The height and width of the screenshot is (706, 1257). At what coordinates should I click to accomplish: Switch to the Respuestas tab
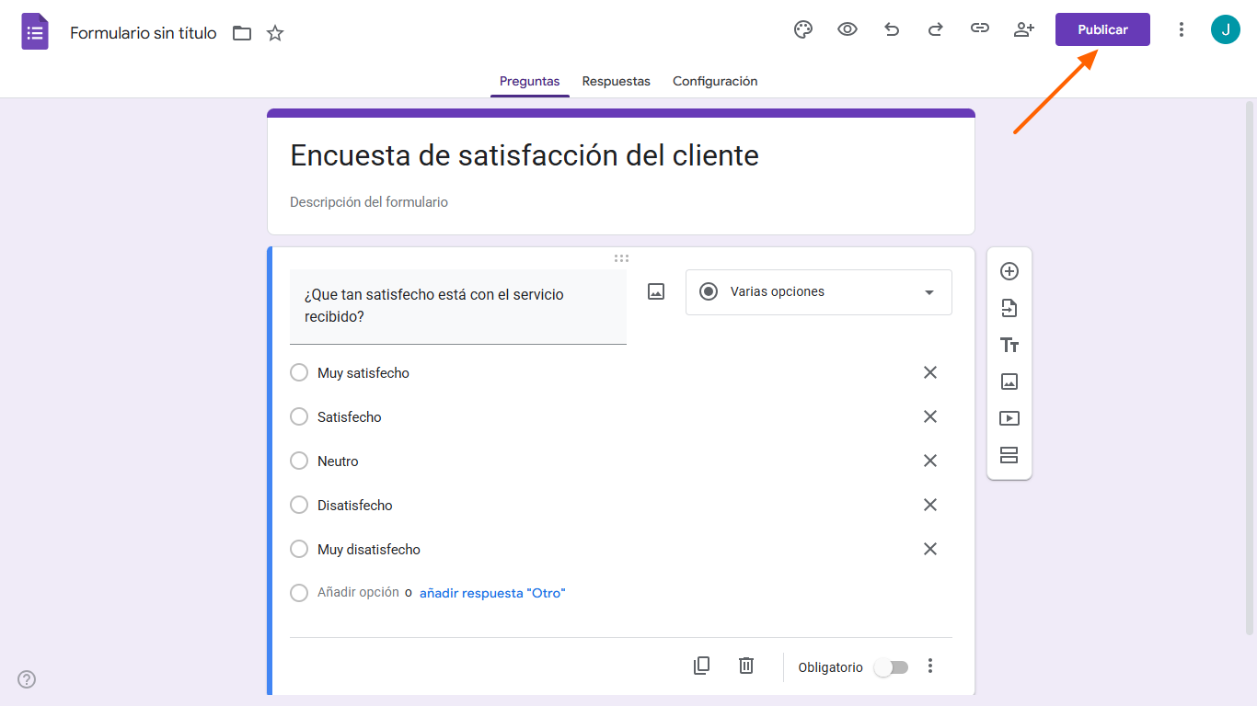tap(616, 81)
